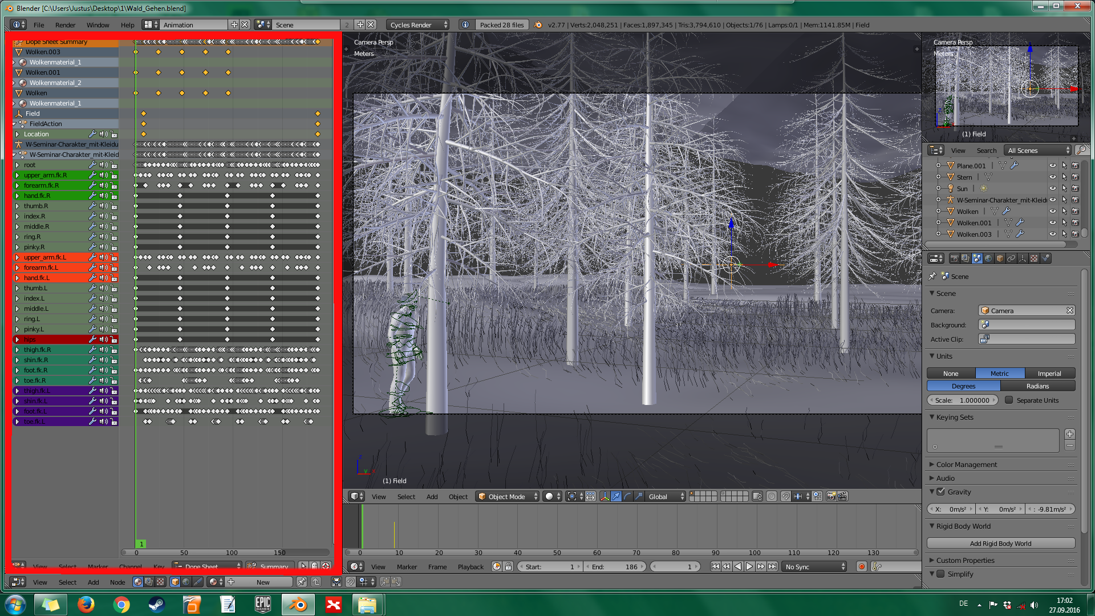Image resolution: width=1095 pixels, height=616 pixels.
Task: Open the Render properties camera tab
Action: coord(954,258)
